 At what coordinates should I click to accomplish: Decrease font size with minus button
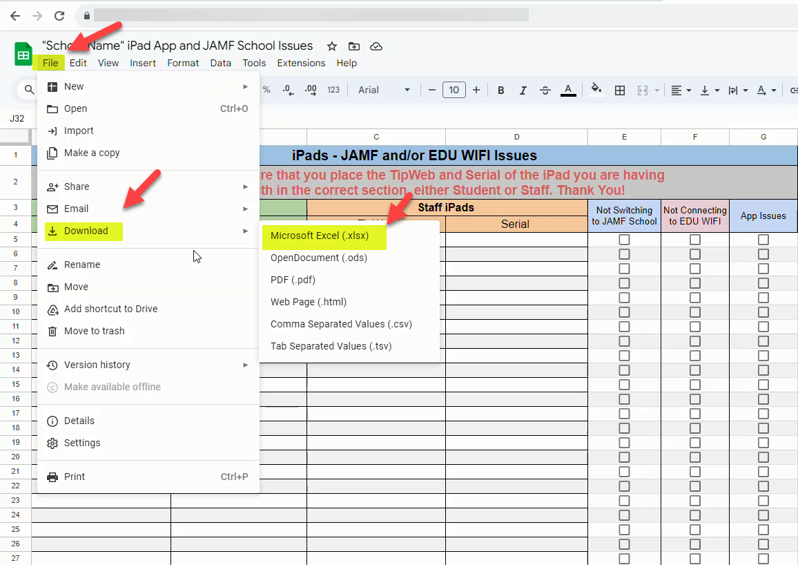(x=432, y=90)
